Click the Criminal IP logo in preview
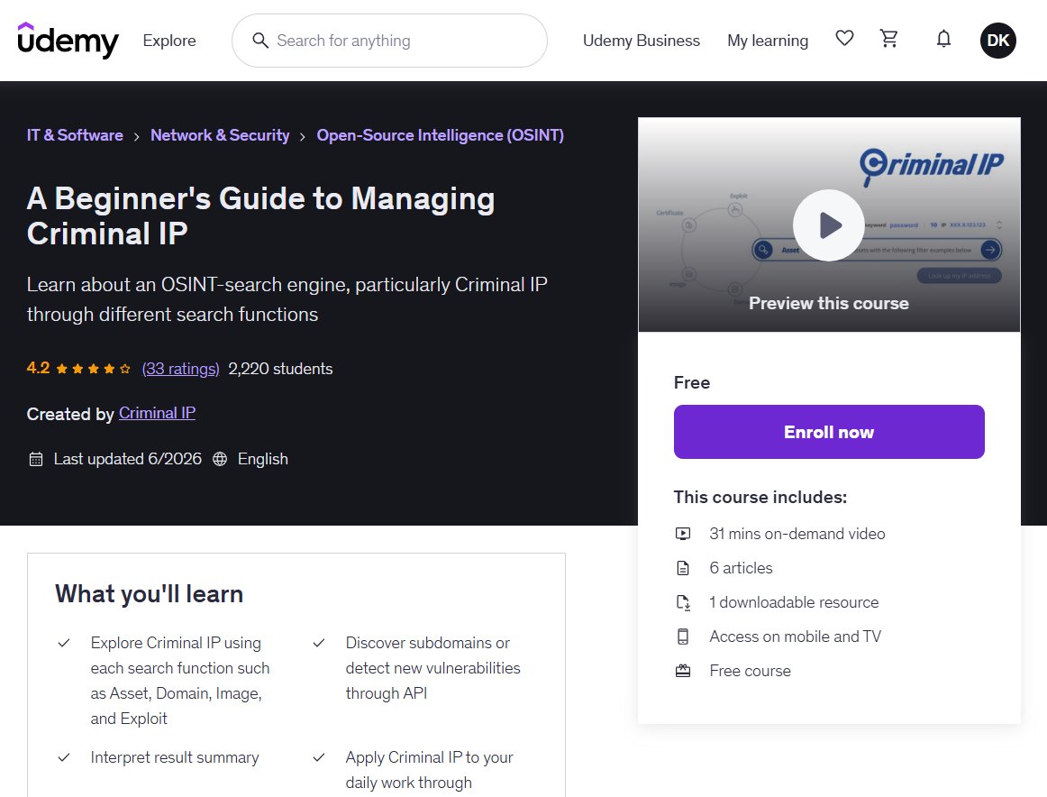This screenshot has height=797, width=1047. click(x=932, y=166)
